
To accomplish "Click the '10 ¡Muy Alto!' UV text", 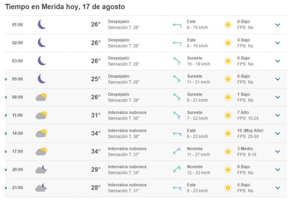I will (x=250, y=130).
